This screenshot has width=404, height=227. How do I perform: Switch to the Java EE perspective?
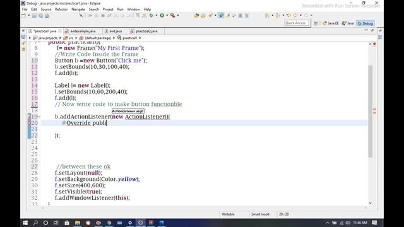[x=331, y=23]
